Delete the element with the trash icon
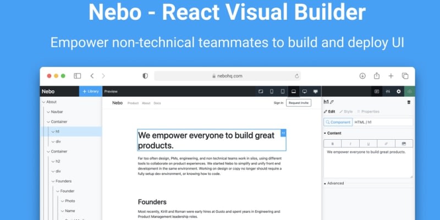 coord(409,102)
